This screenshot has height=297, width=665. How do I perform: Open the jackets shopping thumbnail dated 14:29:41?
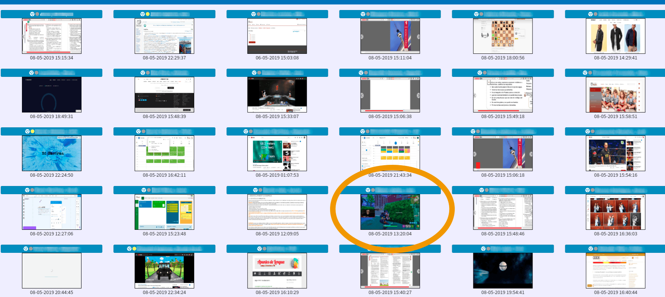coord(616,36)
